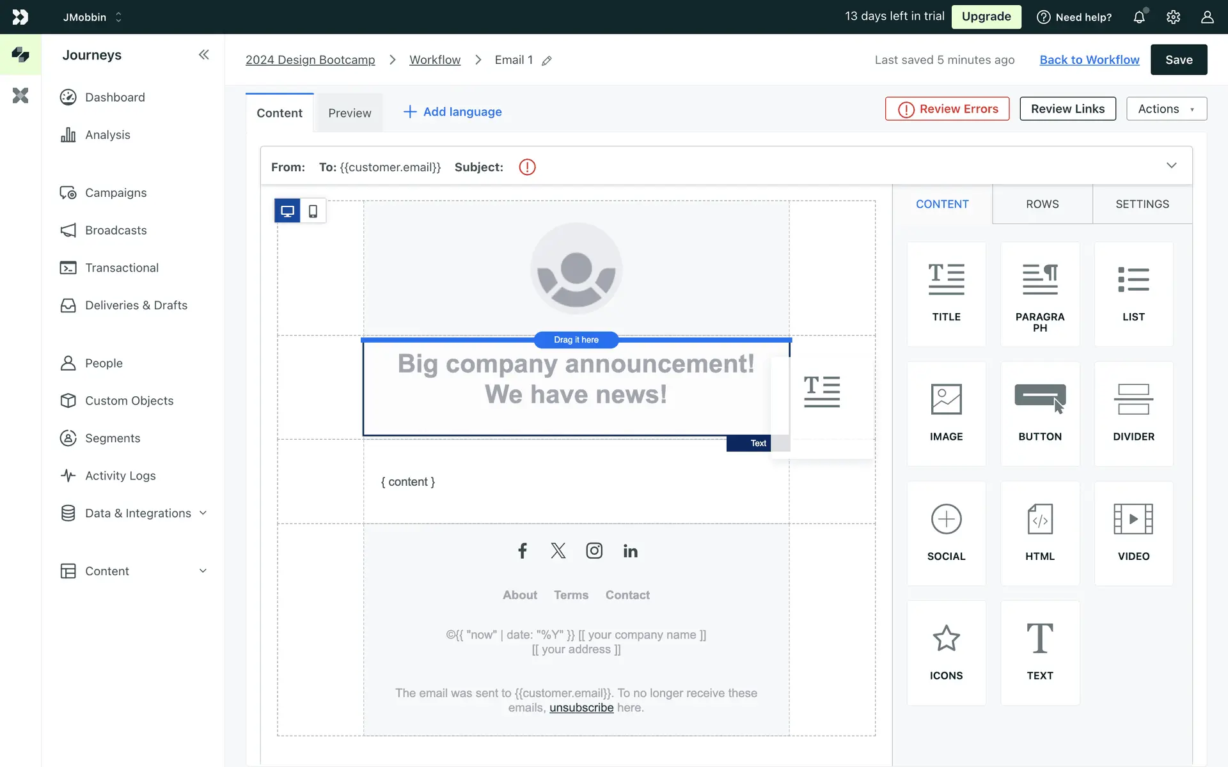The height and width of the screenshot is (767, 1228).
Task: Choose the HTML content block icon
Action: (x=1039, y=519)
